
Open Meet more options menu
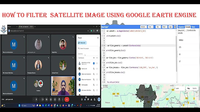click(x=62, y=100)
